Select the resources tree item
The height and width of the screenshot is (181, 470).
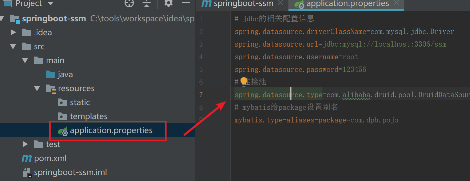pyautogui.click(x=76, y=88)
